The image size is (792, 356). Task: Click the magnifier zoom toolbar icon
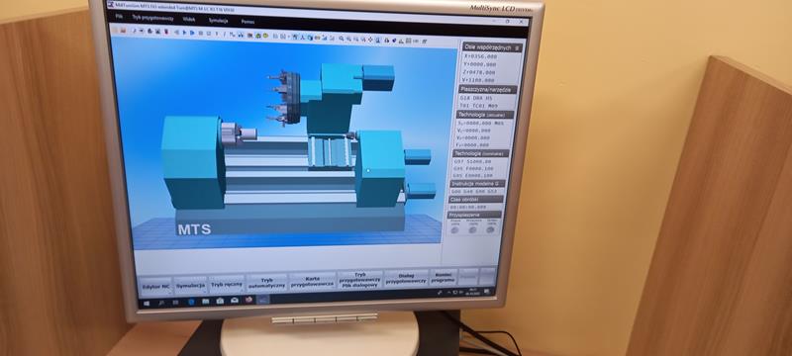coord(342,39)
